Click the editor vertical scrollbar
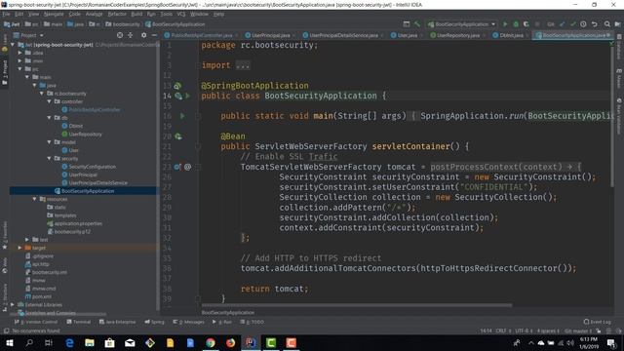The image size is (624, 351). click(x=612, y=113)
